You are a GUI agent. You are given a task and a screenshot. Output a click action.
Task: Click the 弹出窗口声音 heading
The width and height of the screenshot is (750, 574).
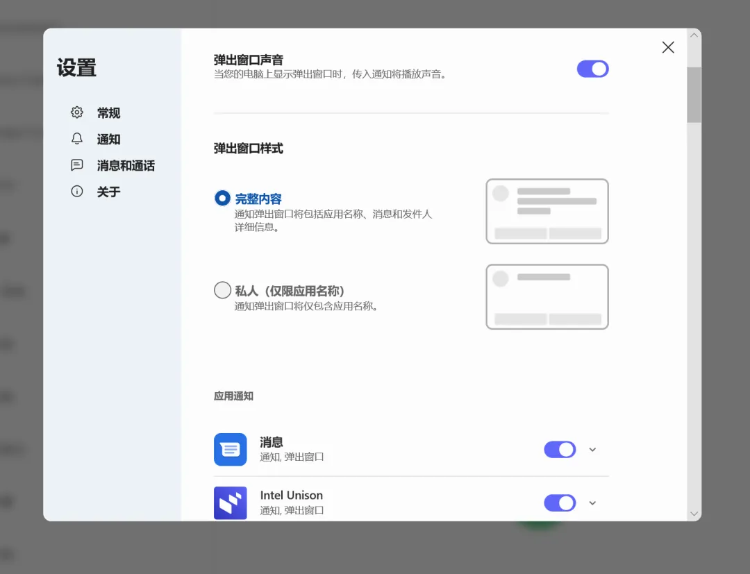248,60
